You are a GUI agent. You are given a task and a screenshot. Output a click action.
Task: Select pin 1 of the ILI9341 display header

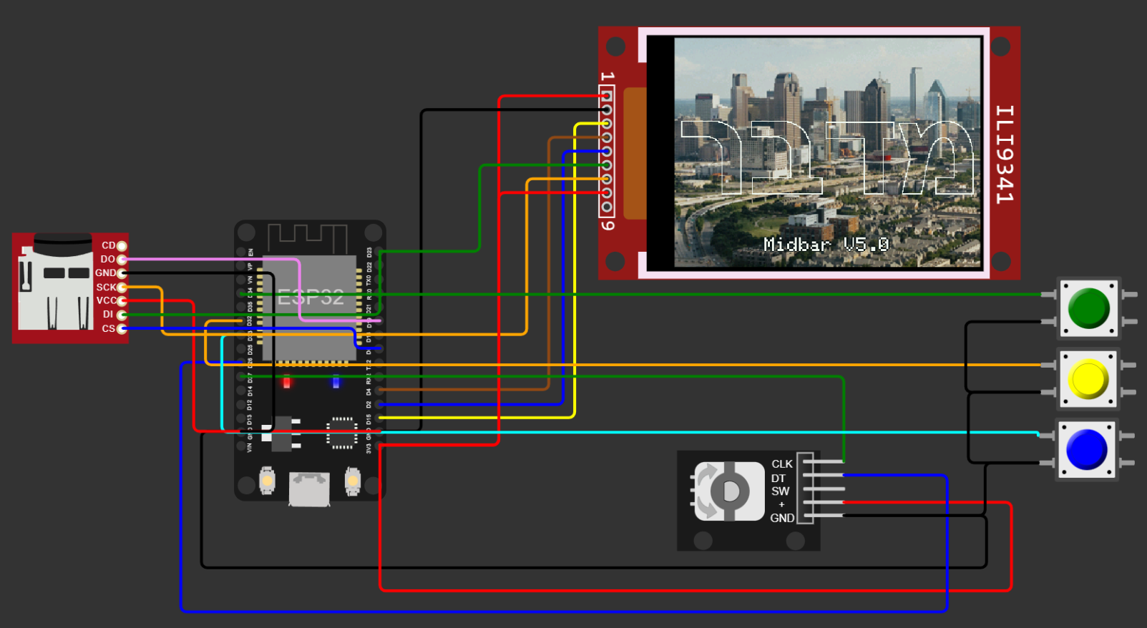click(607, 96)
